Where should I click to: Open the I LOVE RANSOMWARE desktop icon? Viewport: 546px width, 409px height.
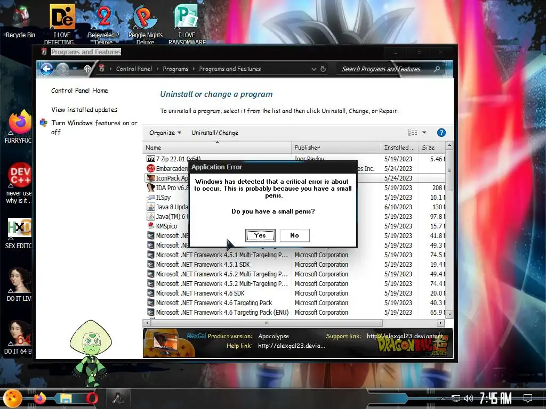coord(187,23)
